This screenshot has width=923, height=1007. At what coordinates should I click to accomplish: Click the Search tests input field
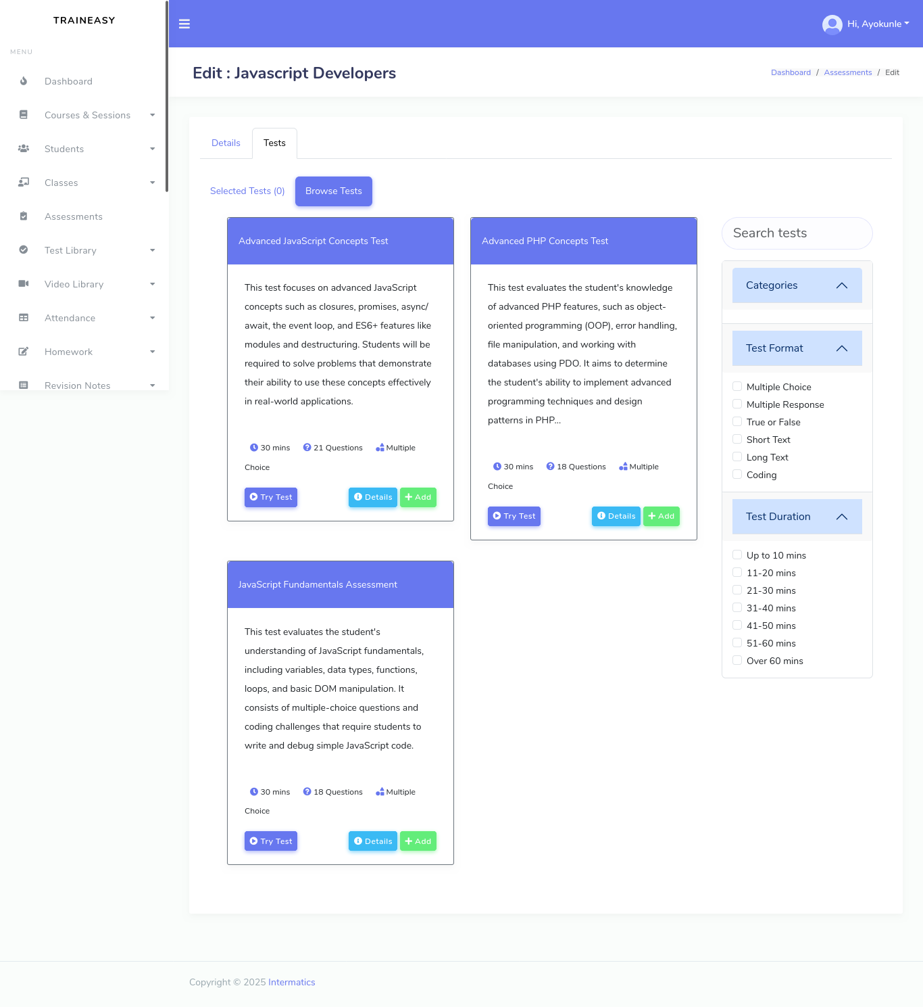[x=797, y=233]
